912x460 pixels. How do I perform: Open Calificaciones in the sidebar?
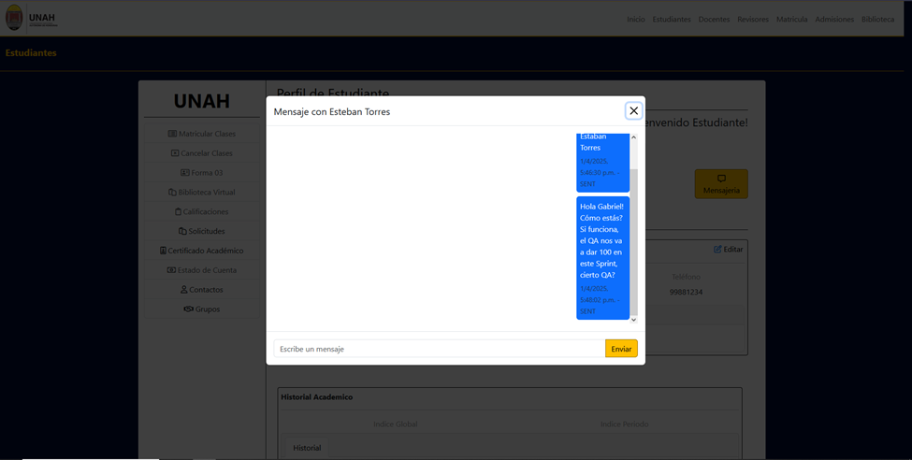point(202,211)
